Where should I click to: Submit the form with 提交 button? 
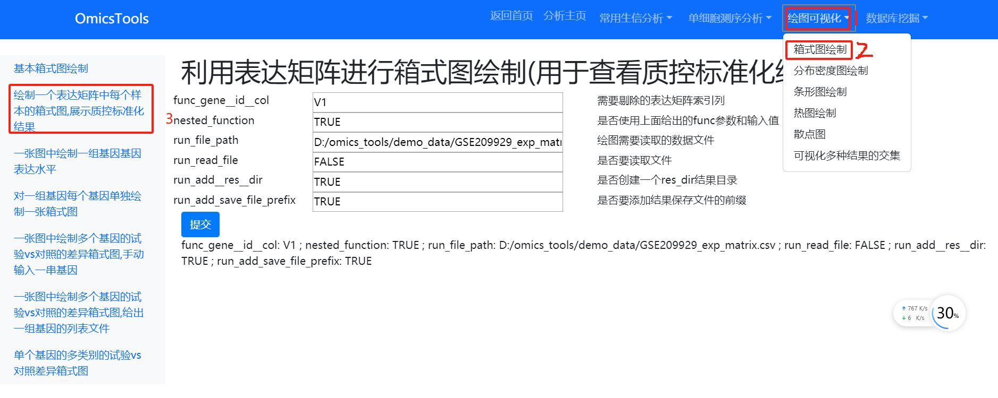pyautogui.click(x=200, y=224)
